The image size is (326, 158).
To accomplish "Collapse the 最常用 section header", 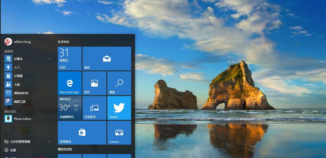I will click(x=9, y=51).
